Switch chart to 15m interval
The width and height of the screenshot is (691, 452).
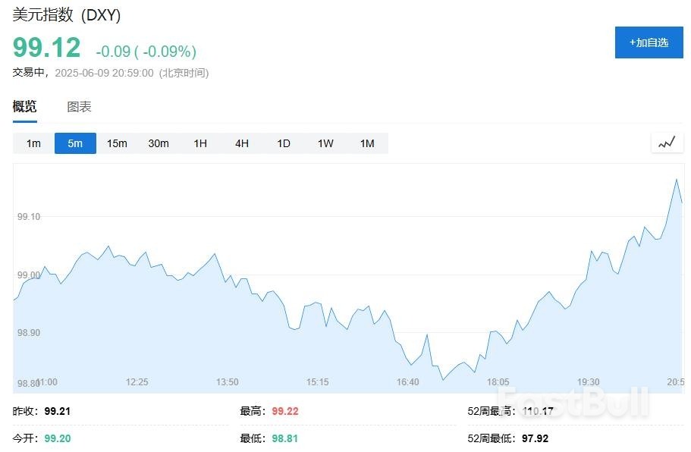(x=117, y=143)
